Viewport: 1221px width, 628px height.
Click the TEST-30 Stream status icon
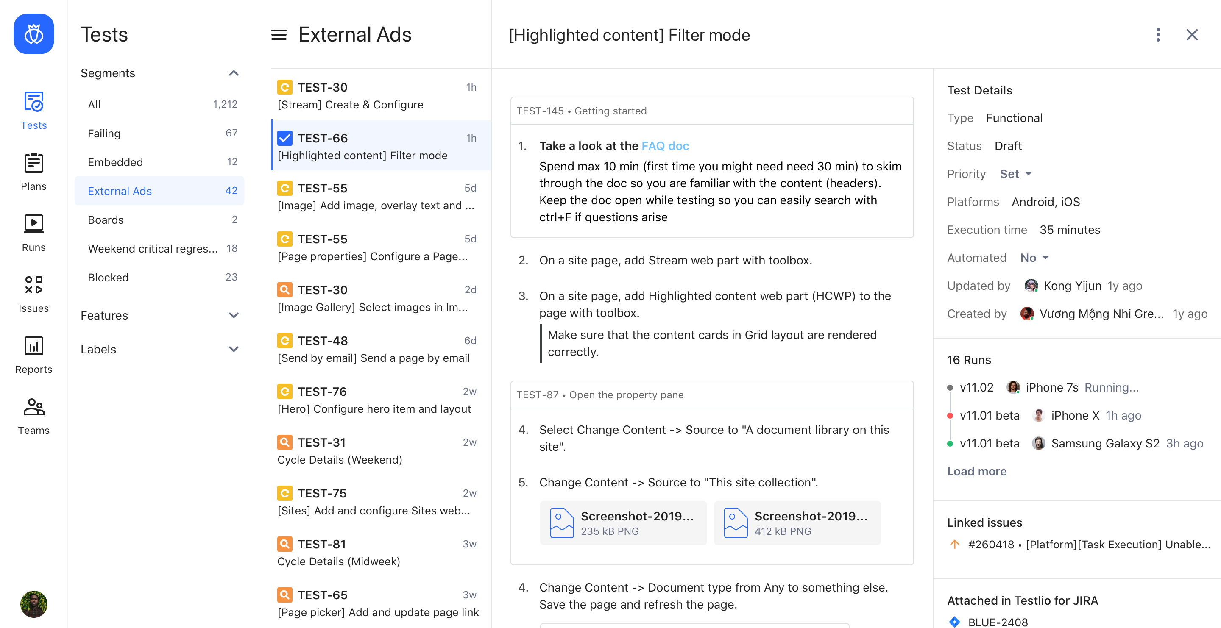[x=285, y=87]
